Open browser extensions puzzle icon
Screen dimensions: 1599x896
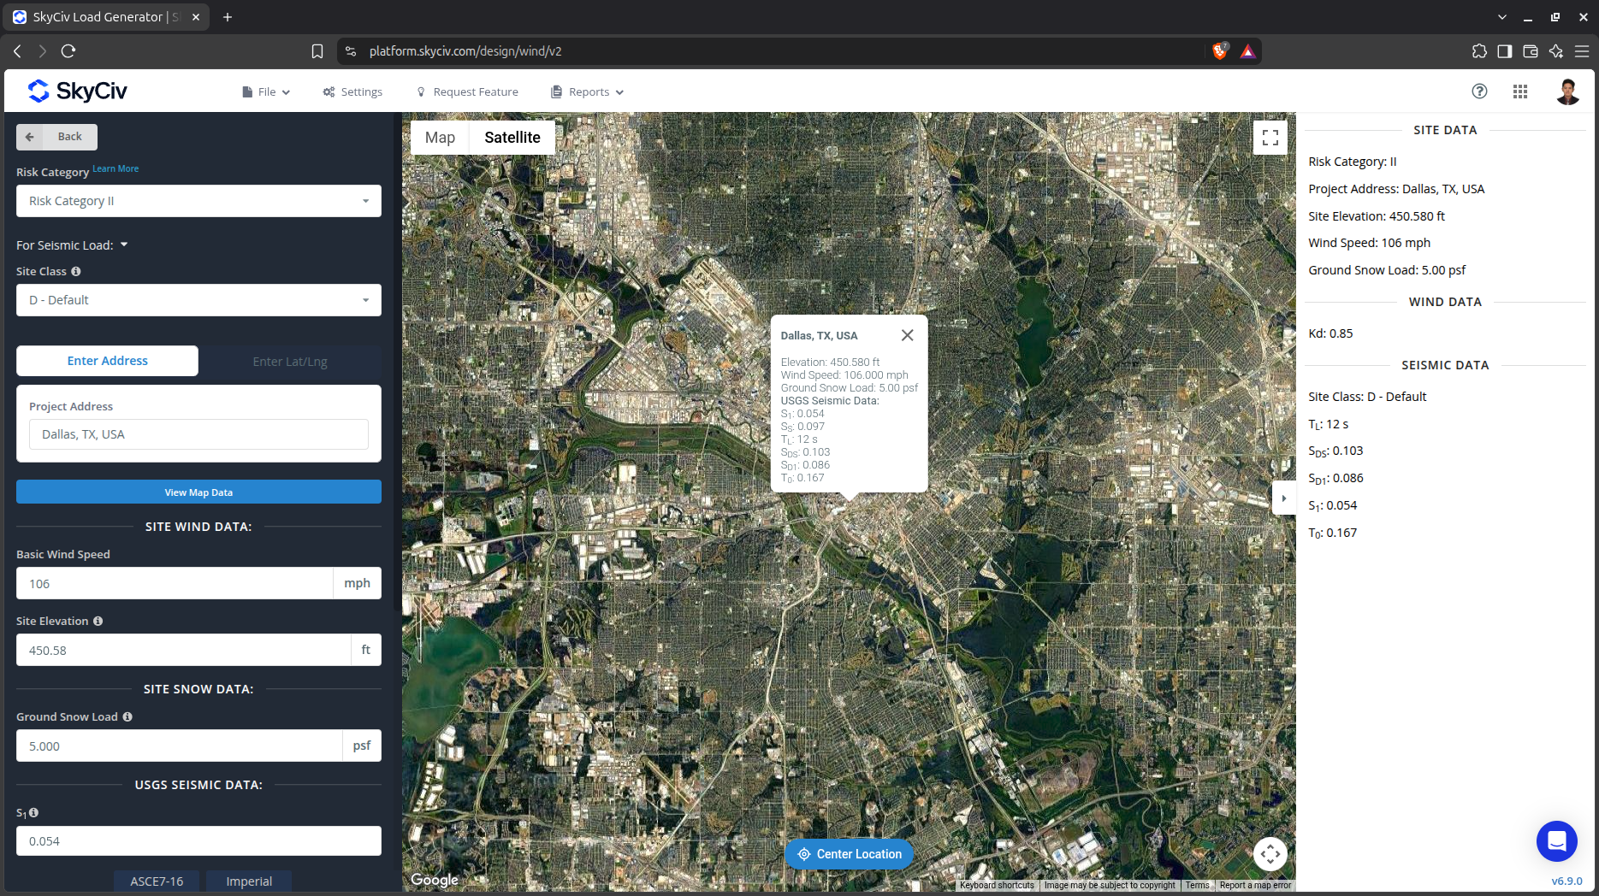pyautogui.click(x=1479, y=51)
